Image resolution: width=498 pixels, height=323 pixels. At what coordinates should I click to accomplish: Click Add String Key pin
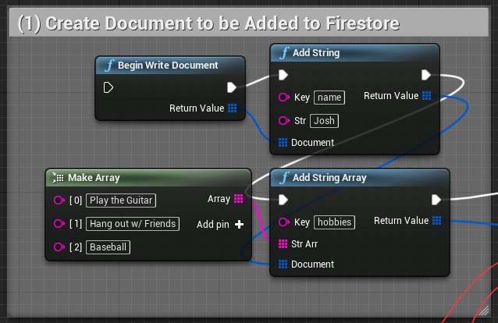coord(284,98)
